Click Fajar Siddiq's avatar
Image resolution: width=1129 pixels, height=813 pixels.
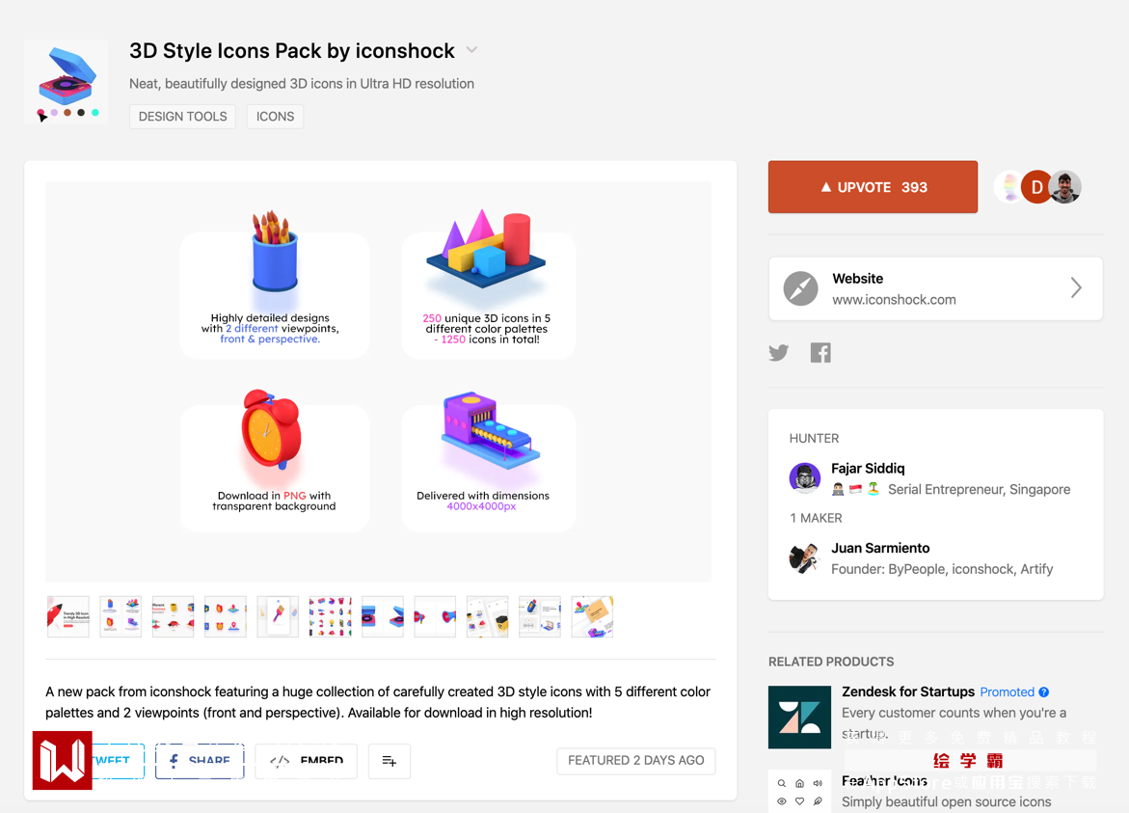point(805,478)
